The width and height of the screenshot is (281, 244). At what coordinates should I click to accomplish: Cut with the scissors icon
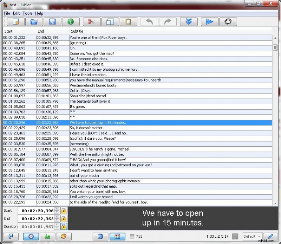click(x=91, y=21)
